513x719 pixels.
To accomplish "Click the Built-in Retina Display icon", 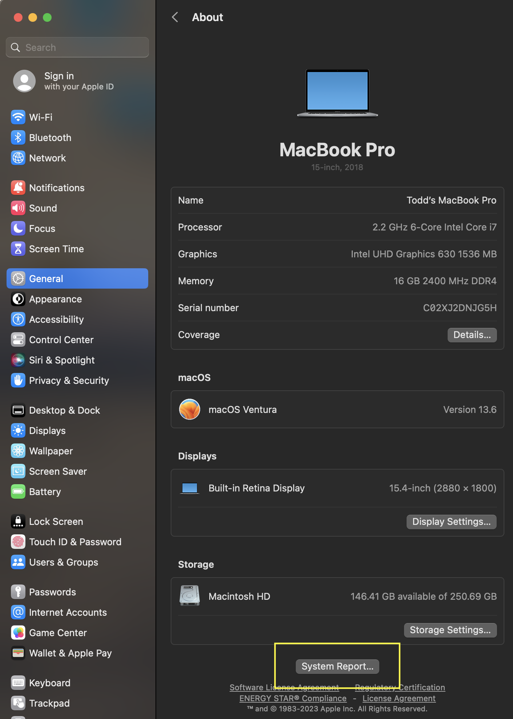I will (190, 488).
